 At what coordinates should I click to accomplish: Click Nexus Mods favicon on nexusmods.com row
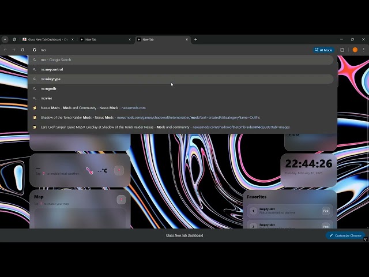[x=35, y=108]
